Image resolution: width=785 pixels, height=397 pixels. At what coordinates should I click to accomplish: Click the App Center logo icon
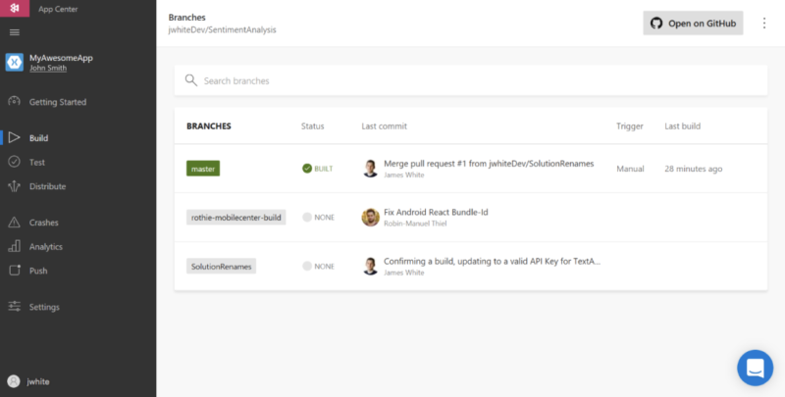[x=15, y=9]
